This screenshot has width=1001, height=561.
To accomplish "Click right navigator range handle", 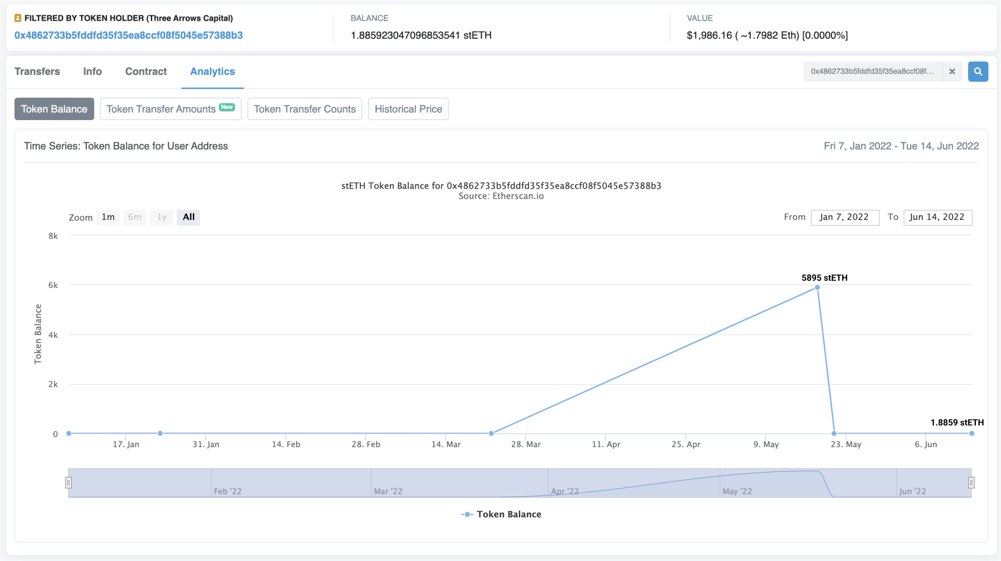I will coord(971,482).
